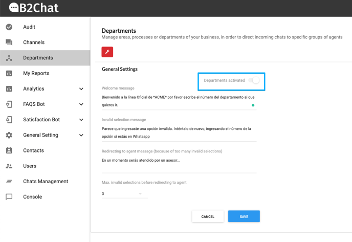Open the Chats Management menu item
The width and height of the screenshot is (352, 242).
[x=45, y=182]
